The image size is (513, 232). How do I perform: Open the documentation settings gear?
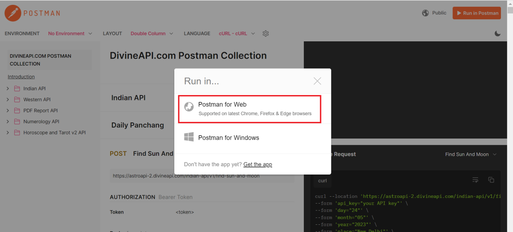pos(265,33)
